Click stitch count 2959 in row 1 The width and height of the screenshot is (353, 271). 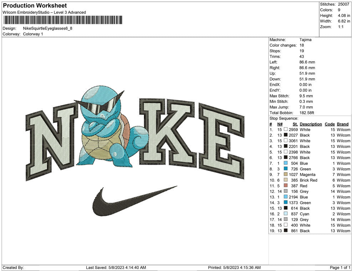[x=293, y=129]
